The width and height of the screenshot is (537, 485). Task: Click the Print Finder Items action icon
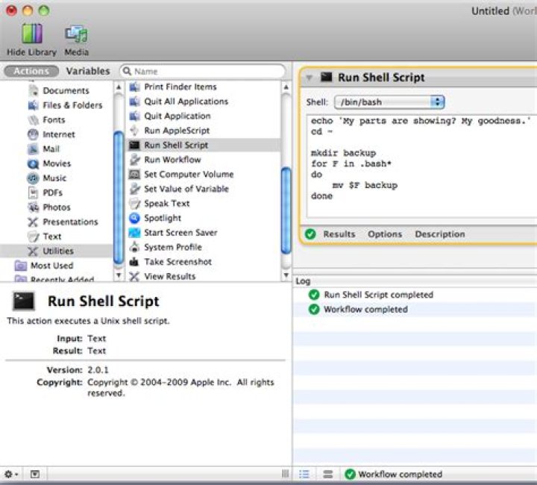(x=134, y=87)
